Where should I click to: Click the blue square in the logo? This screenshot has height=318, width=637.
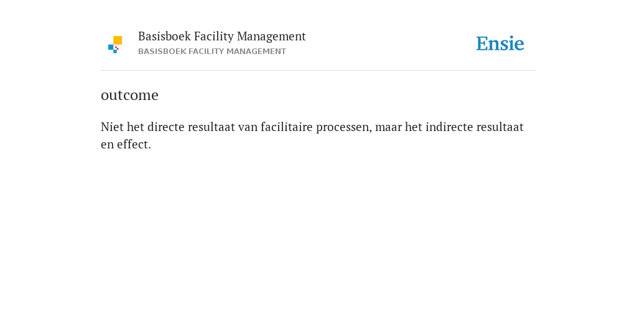[111, 47]
